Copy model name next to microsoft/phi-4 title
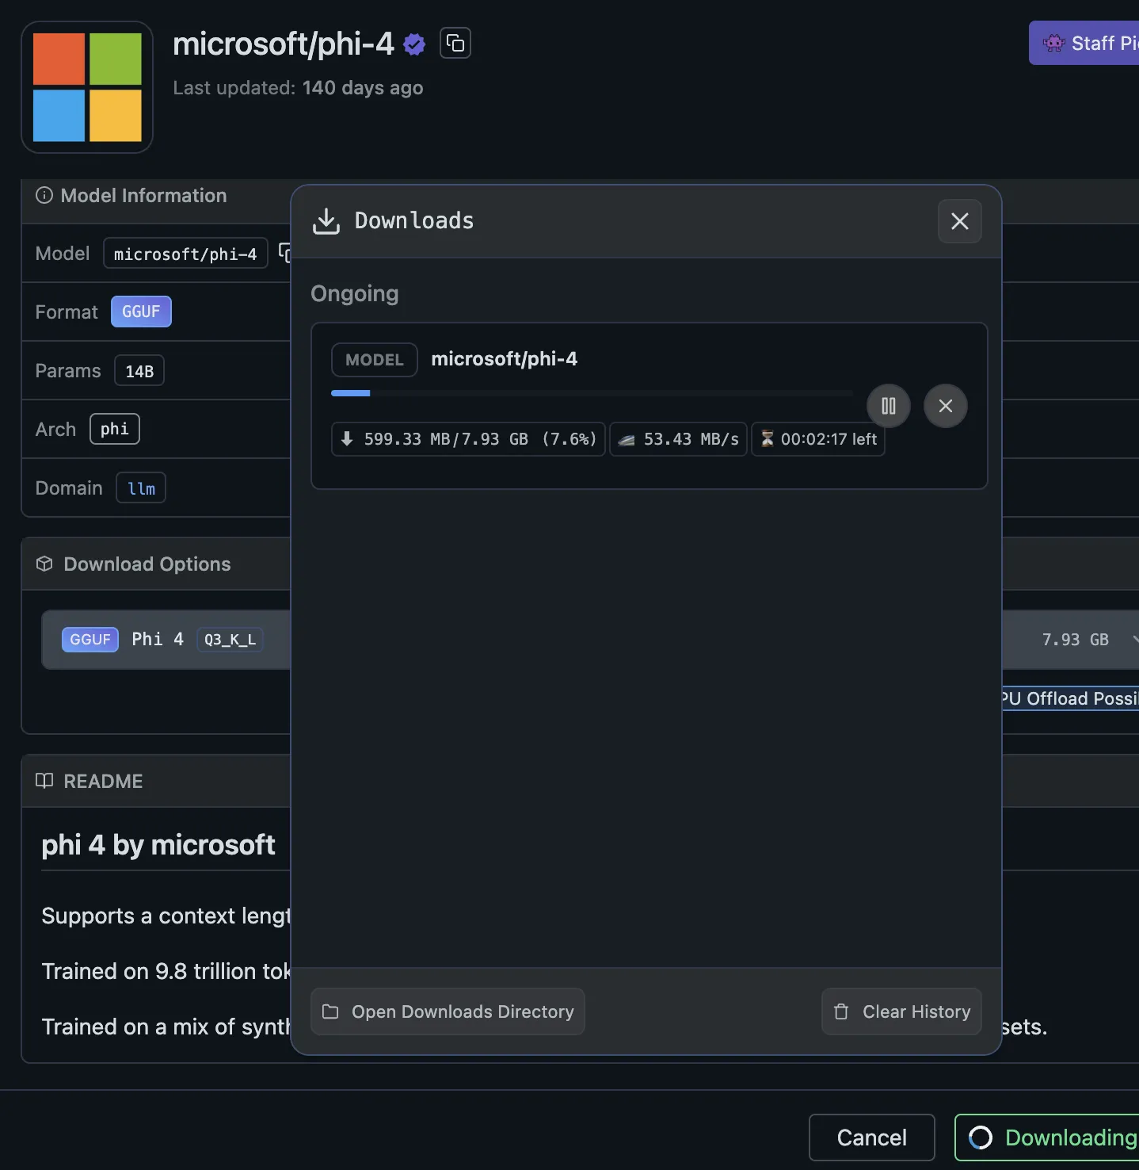 click(x=455, y=43)
